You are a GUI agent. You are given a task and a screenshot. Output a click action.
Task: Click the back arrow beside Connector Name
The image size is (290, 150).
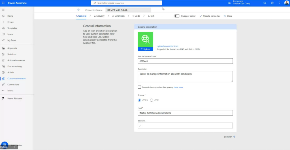pyautogui.click(x=79, y=10)
